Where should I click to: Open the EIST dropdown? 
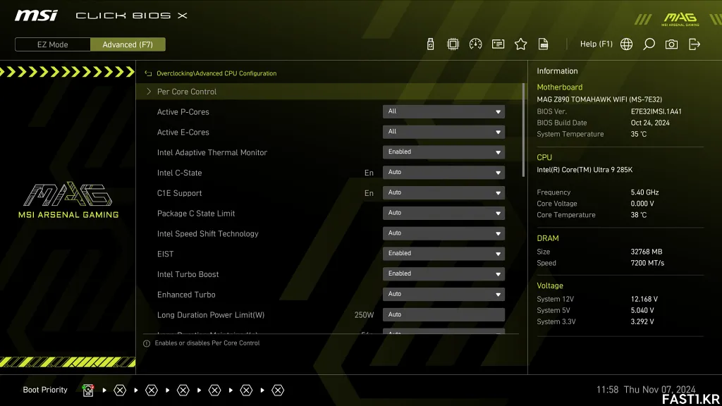443,253
